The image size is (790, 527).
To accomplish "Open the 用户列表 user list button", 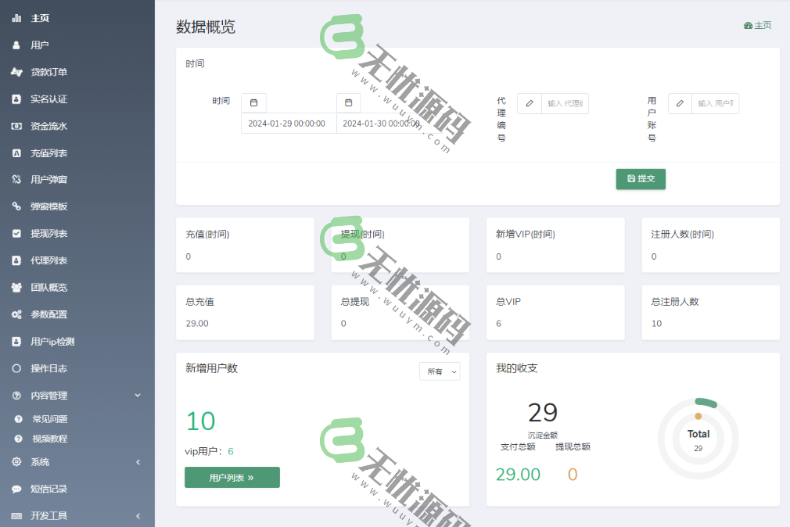I will point(232,477).
